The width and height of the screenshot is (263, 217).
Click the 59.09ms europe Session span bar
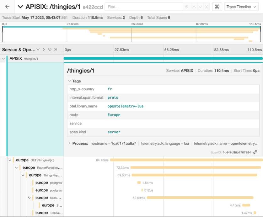click(x=200, y=198)
